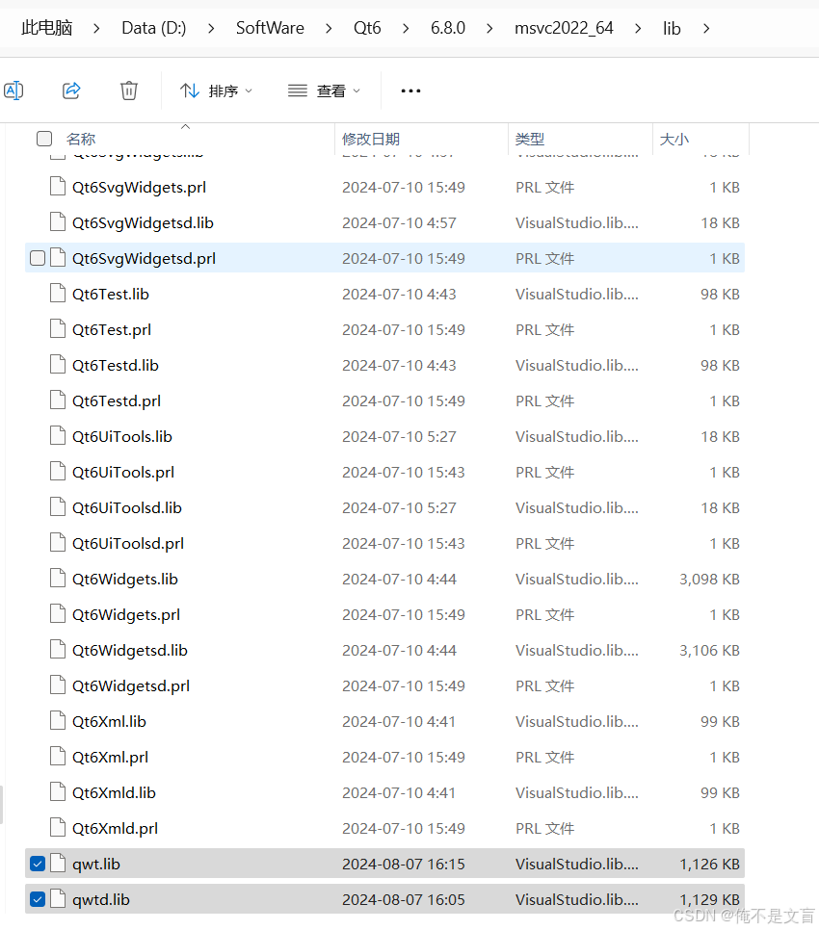Click the file icon of Qt6Xmld.lib
The height and width of the screenshot is (930, 819).
(x=58, y=791)
